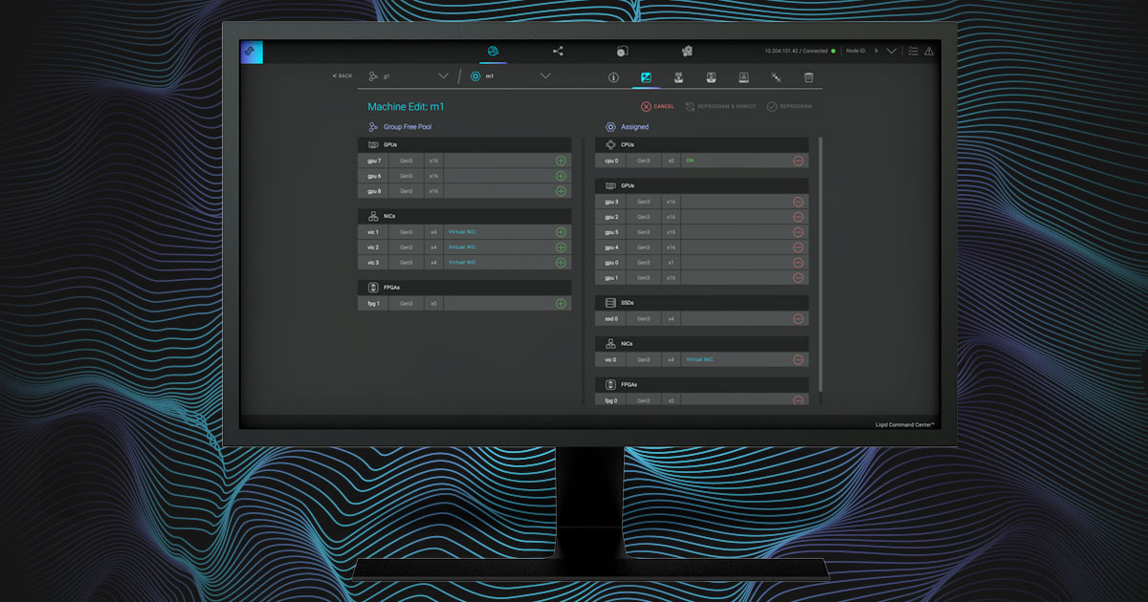The height and width of the screenshot is (602, 1148).
Task: Expand the g1 group dropdown
Action: click(442, 75)
